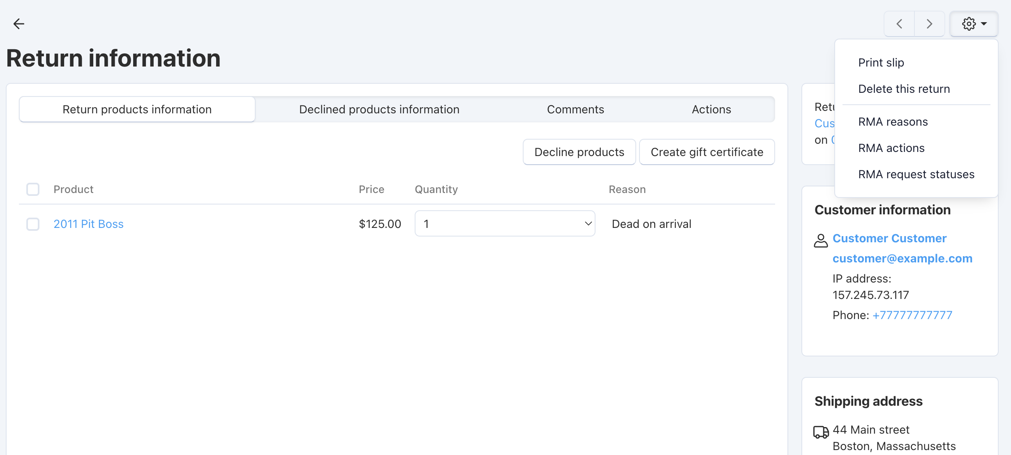This screenshot has height=455, width=1011.
Task: Switch to Declined products information tab
Action: tap(379, 109)
